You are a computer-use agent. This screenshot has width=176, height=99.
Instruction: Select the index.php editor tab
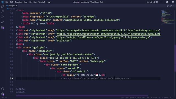click(x=12, y=6)
